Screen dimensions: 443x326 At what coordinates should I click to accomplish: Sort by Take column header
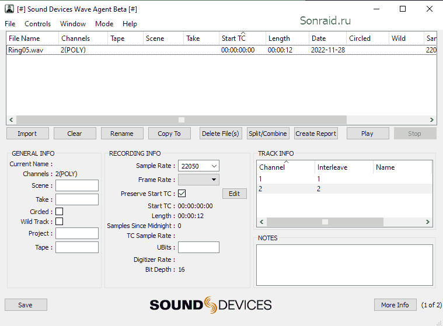coord(201,38)
